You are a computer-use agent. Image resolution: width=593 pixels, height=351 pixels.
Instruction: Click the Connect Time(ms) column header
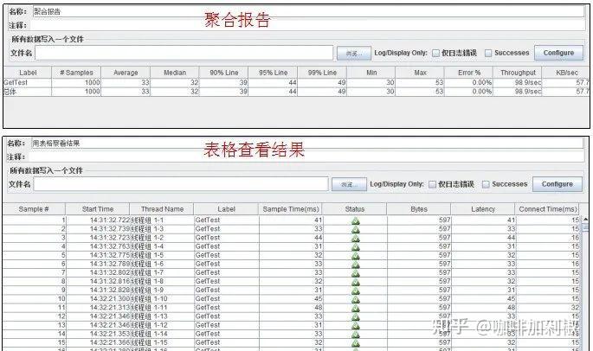(548, 209)
